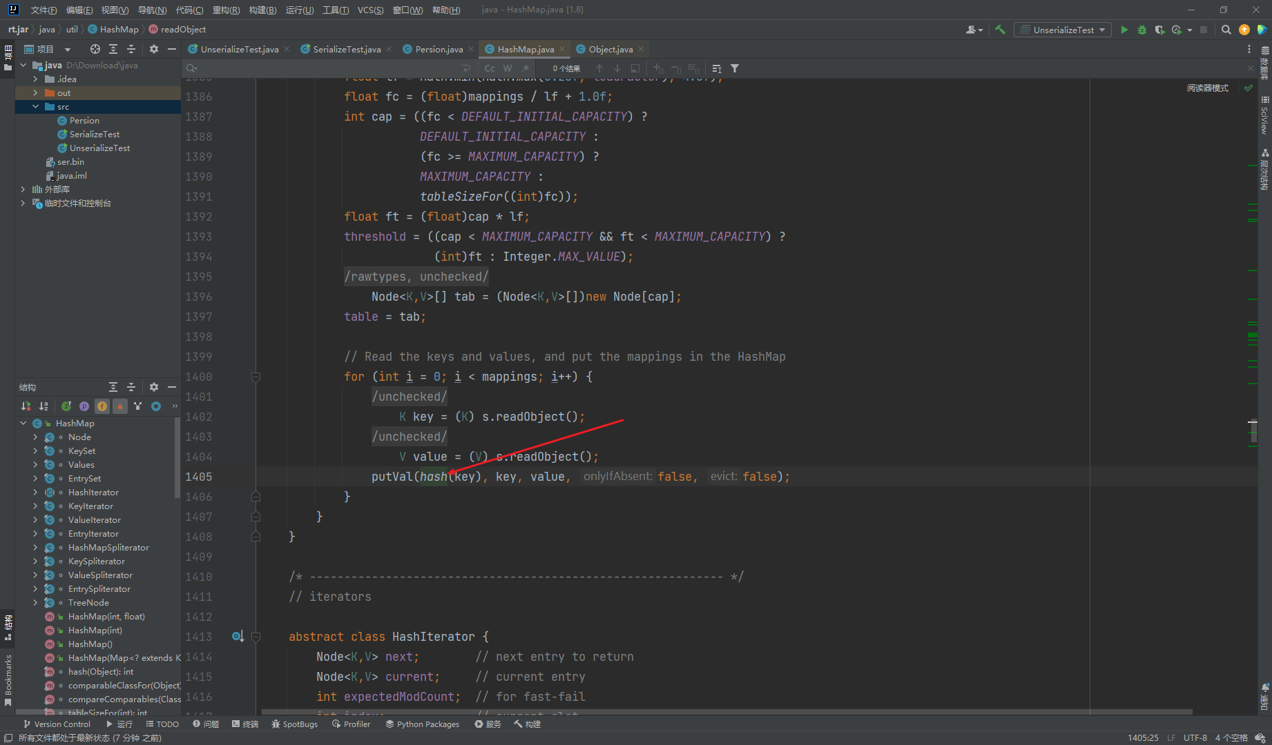Click the filter search results funnel icon
Viewport: 1272px width, 745px height.
click(735, 68)
